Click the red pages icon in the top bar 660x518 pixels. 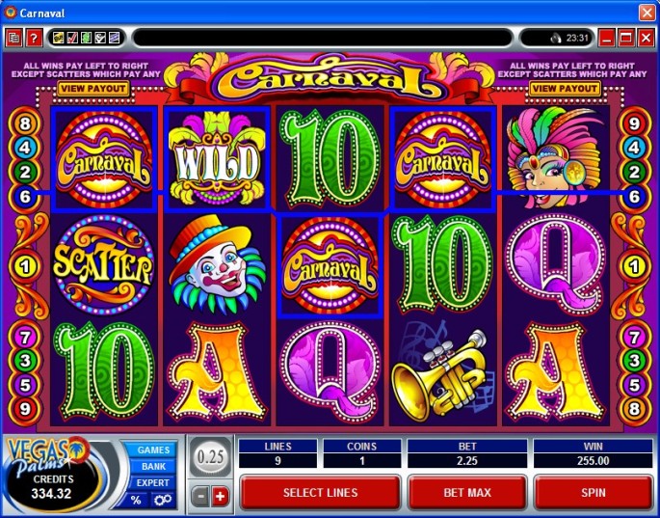[13, 39]
